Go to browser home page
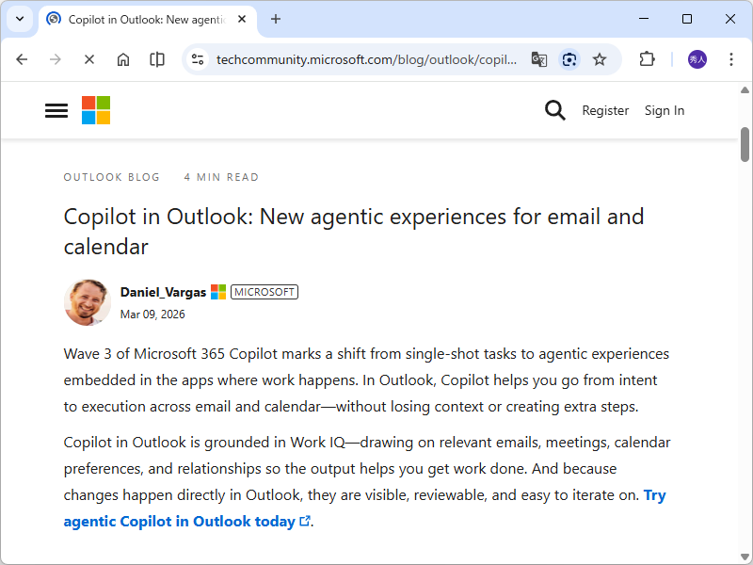Viewport: 753px width, 565px height. pos(123,59)
